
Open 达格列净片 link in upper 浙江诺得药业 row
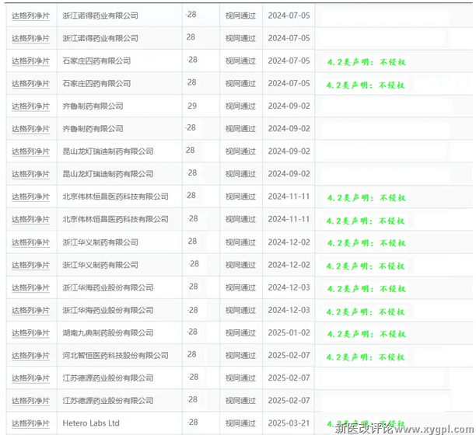[x=30, y=16]
